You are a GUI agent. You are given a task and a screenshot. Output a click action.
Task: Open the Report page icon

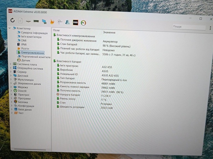pyautogui.click(x=20, y=21)
